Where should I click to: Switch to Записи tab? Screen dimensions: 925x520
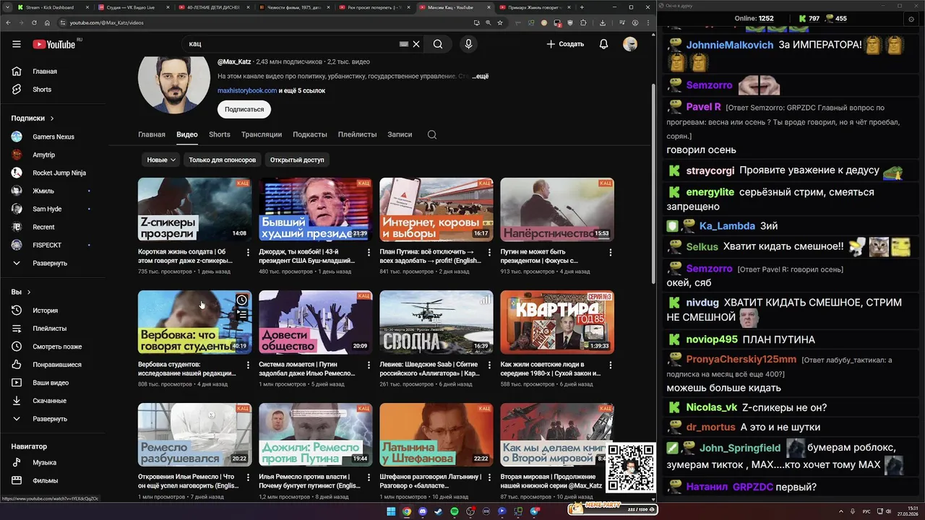[x=400, y=134]
